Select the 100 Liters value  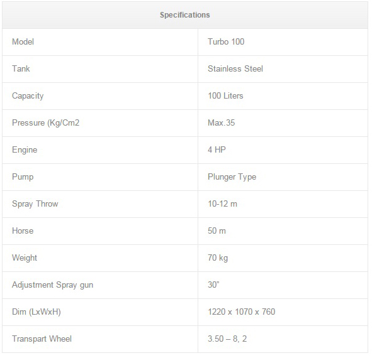(225, 96)
